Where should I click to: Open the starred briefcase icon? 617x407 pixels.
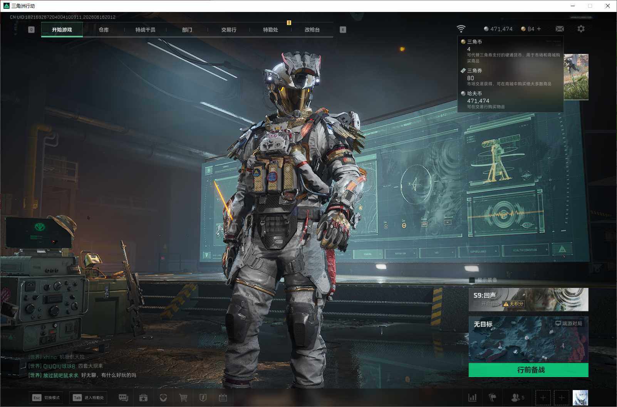(143, 398)
